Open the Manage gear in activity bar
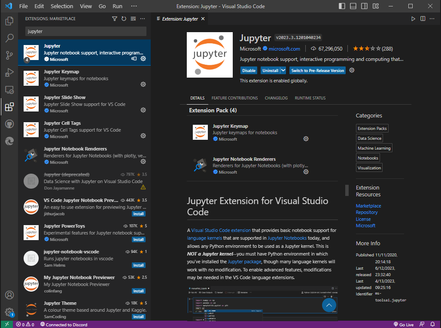 (9, 312)
